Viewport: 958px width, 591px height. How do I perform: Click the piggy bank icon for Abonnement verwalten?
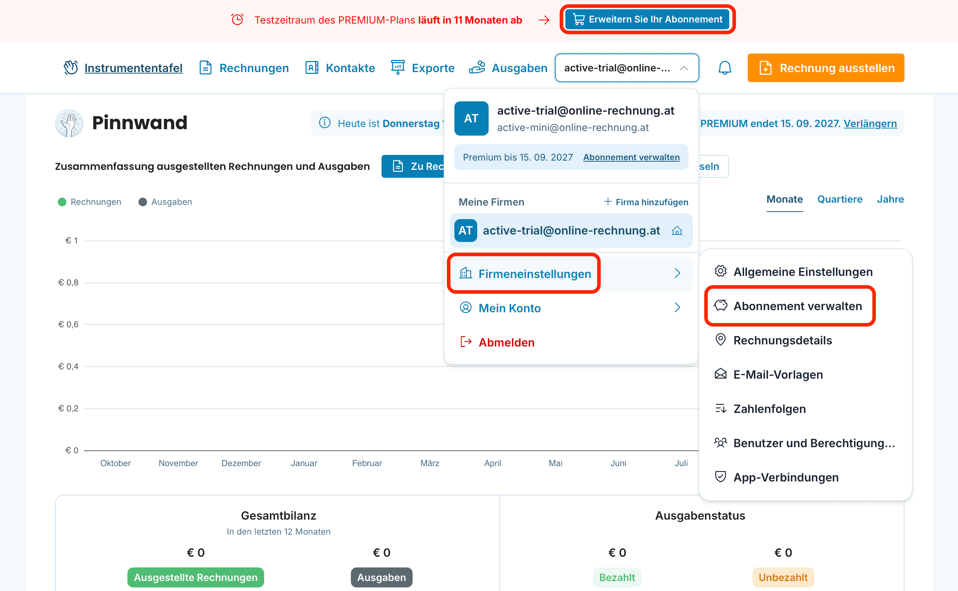pos(720,305)
